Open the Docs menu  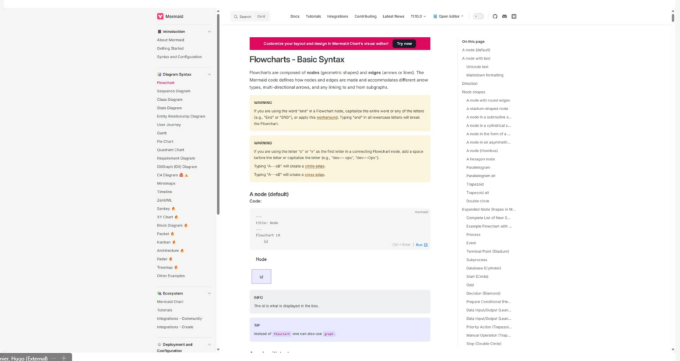295,17
